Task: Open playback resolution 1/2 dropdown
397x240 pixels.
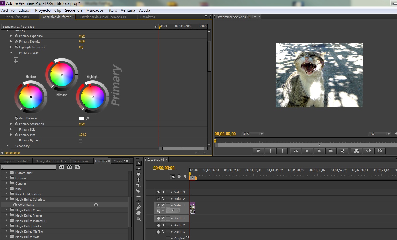Action: point(380,134)
